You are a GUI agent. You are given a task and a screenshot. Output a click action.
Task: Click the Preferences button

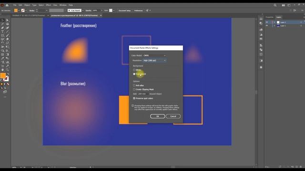point(139,10)
